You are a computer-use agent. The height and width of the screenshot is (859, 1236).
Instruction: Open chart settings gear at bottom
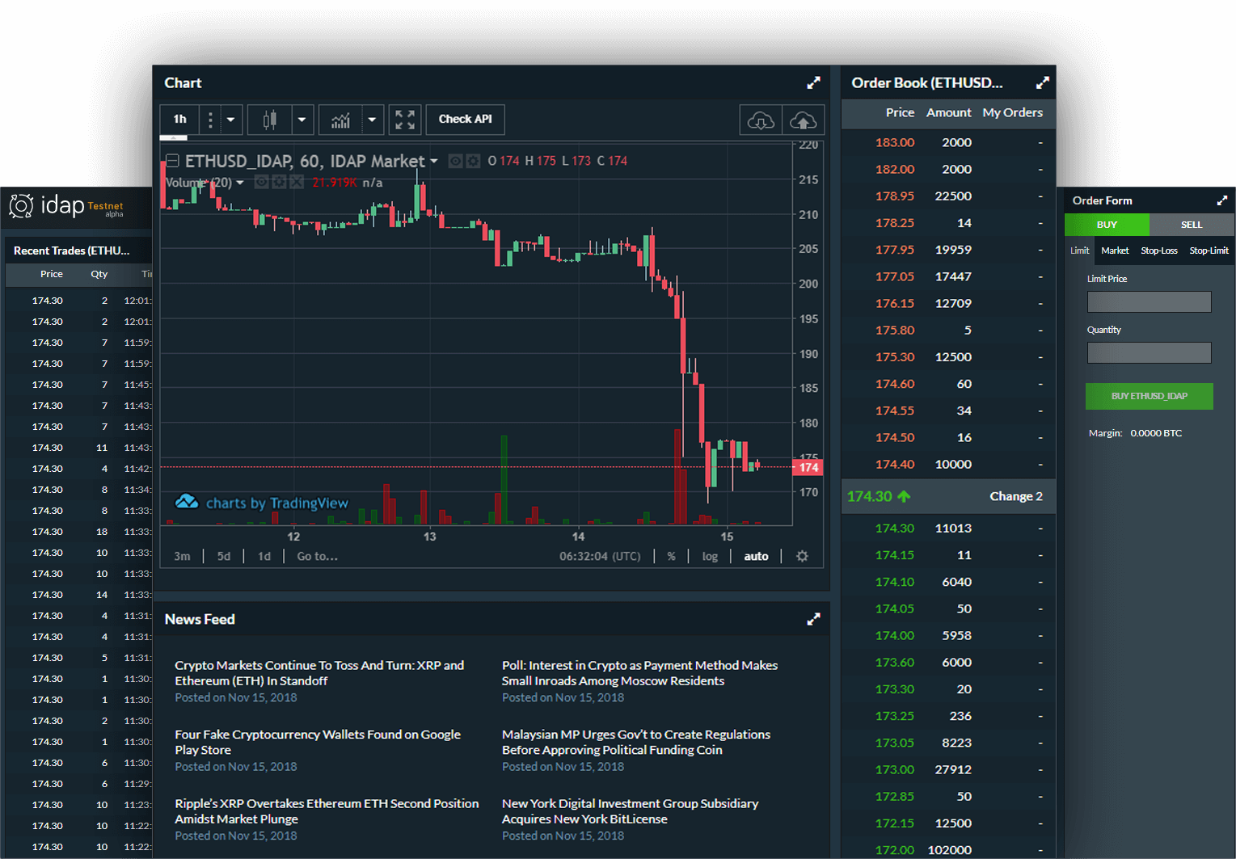[x=802, y=556]
